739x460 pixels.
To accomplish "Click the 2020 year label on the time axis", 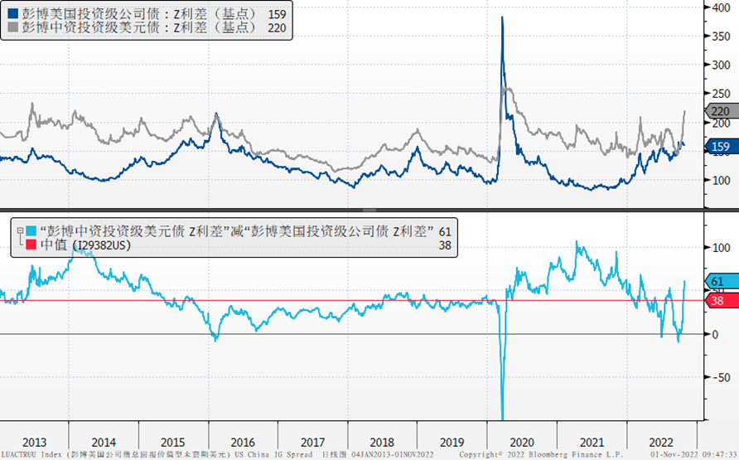I will point(522,443).
